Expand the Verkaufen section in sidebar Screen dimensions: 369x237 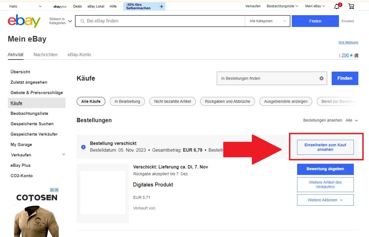coord(64,155)
